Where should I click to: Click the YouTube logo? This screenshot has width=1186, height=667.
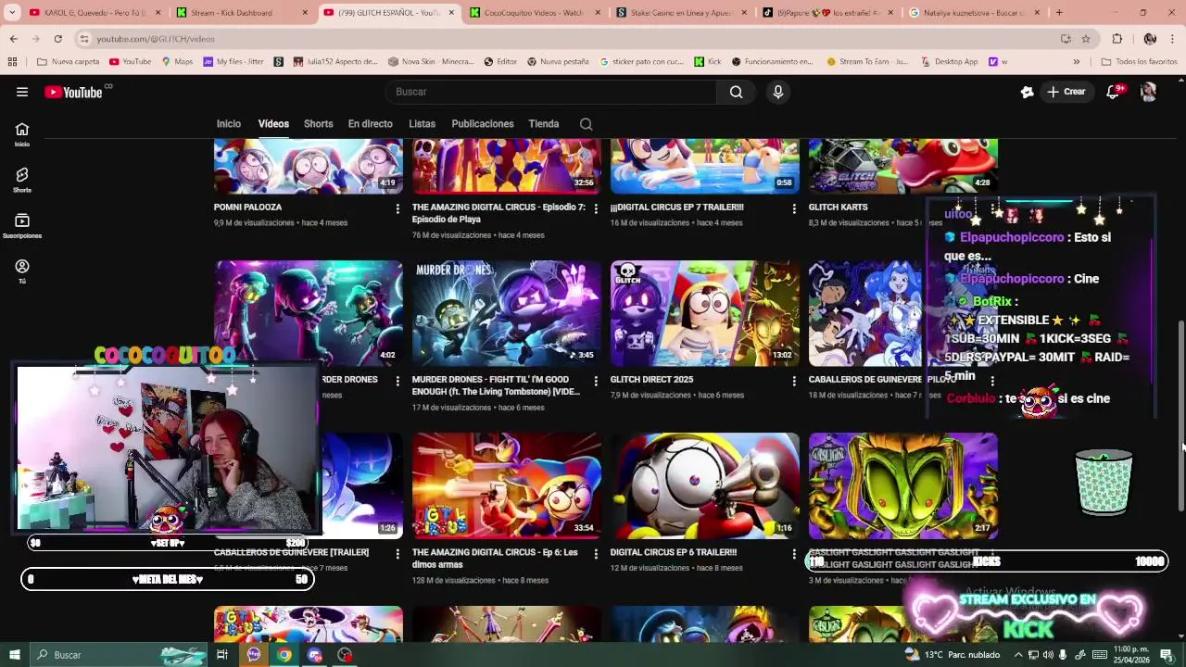tap(73, 92)
